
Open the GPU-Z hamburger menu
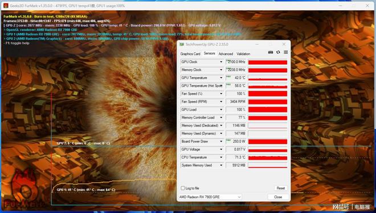pyautogui.click(x=285, y=52)
